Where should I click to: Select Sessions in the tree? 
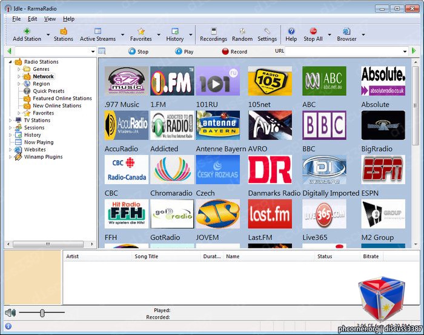[x=34, y=128]
